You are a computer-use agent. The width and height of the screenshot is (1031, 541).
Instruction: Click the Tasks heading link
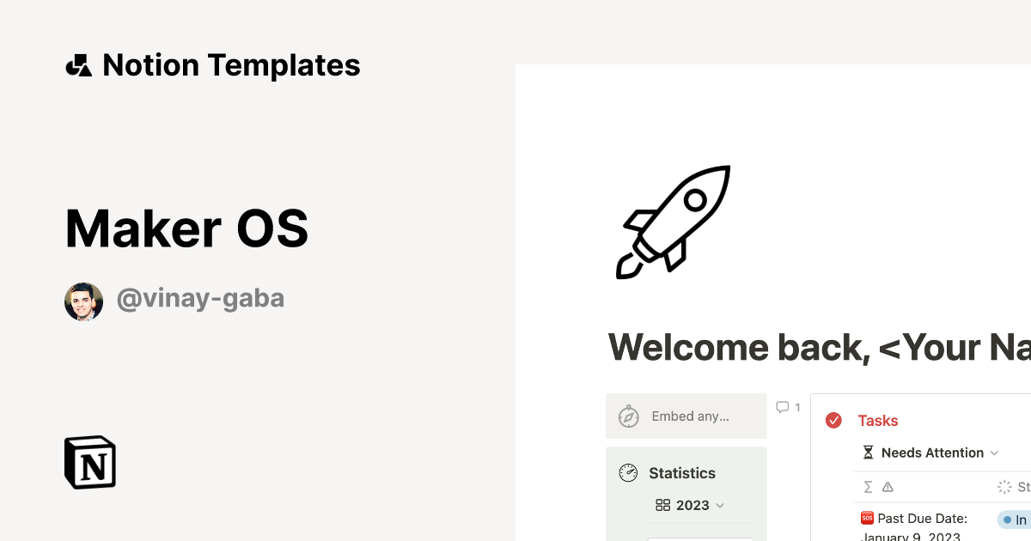(877, 420)
